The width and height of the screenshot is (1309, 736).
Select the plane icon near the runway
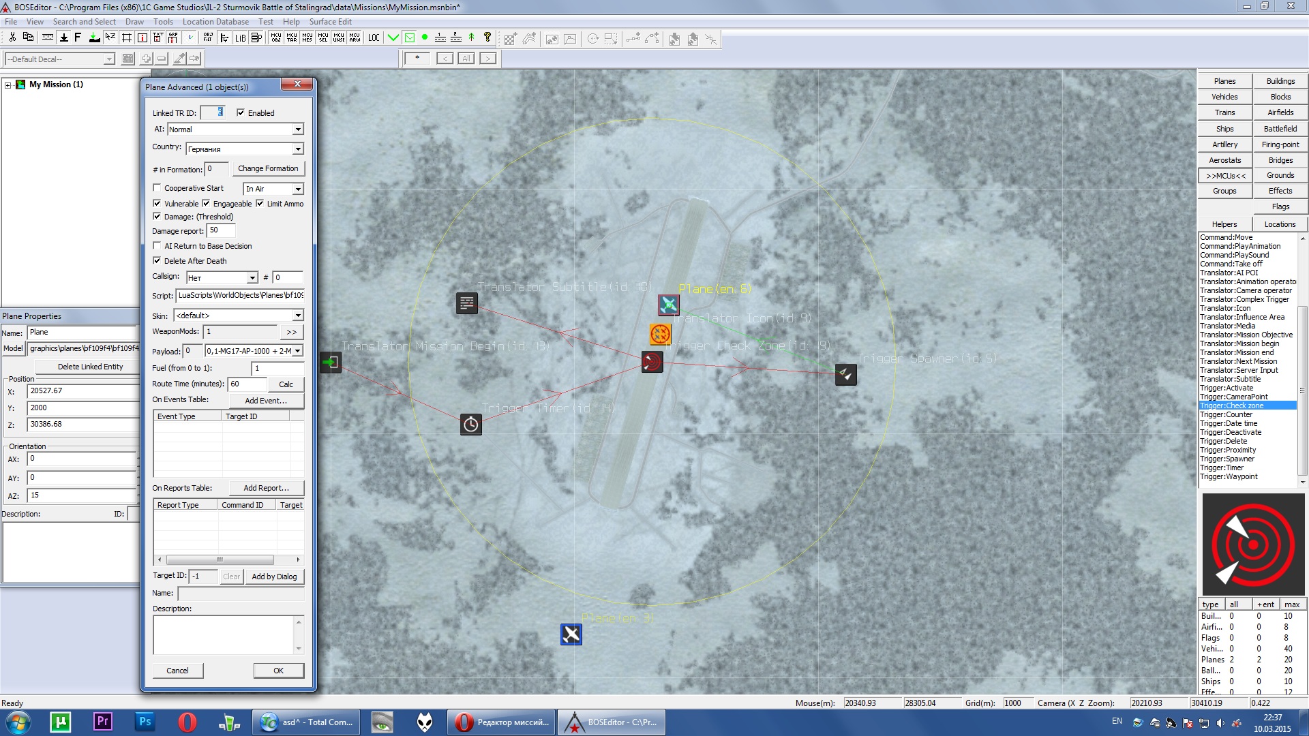click(x=669, y=305)
